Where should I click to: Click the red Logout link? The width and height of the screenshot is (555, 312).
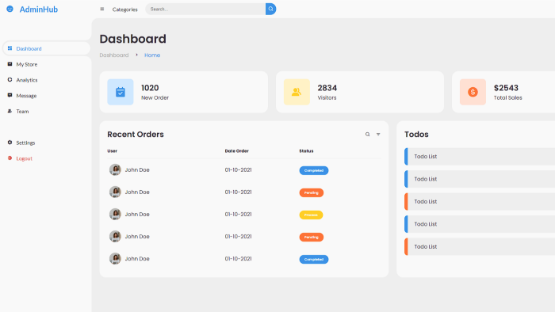24,158
